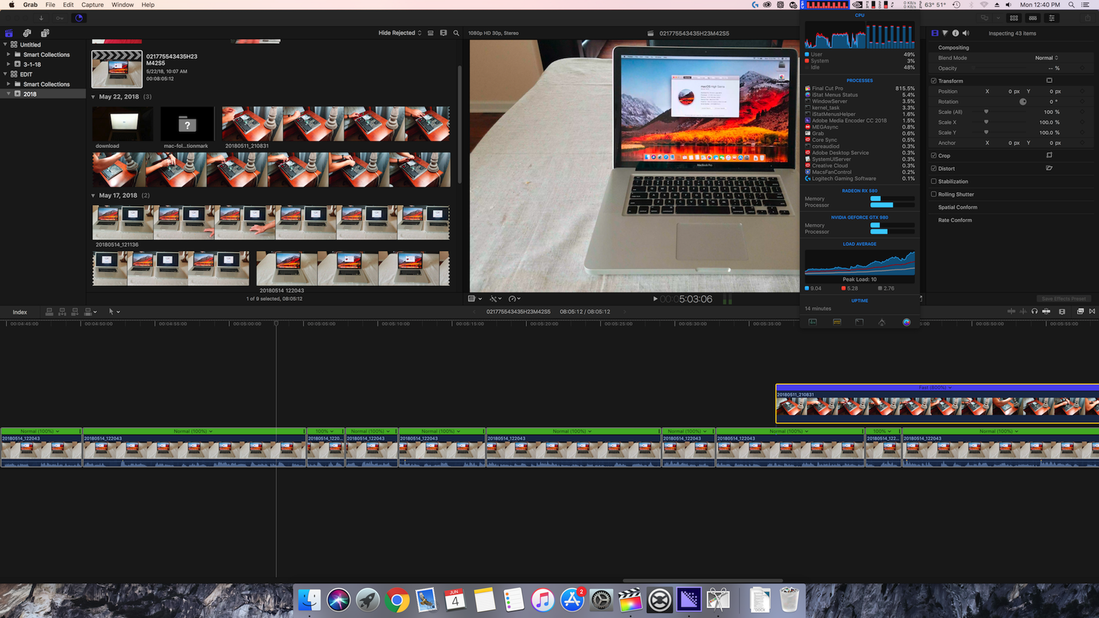Open the Window menu

[x=122, y=5]
